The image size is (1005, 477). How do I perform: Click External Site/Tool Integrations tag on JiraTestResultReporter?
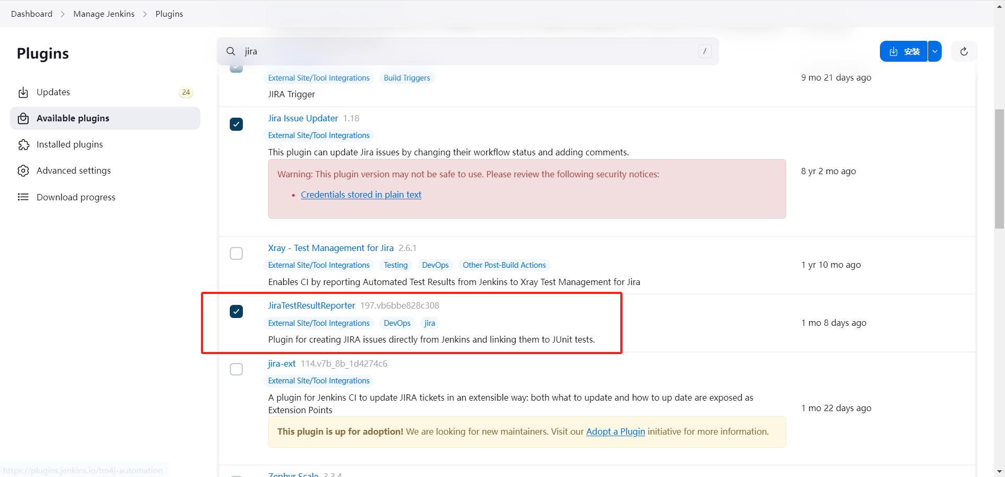(319, 323)
